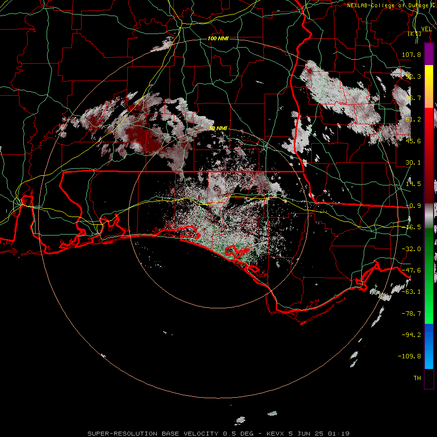Click the 14.5 velocity scale value
437x437 pixels.
413,184
